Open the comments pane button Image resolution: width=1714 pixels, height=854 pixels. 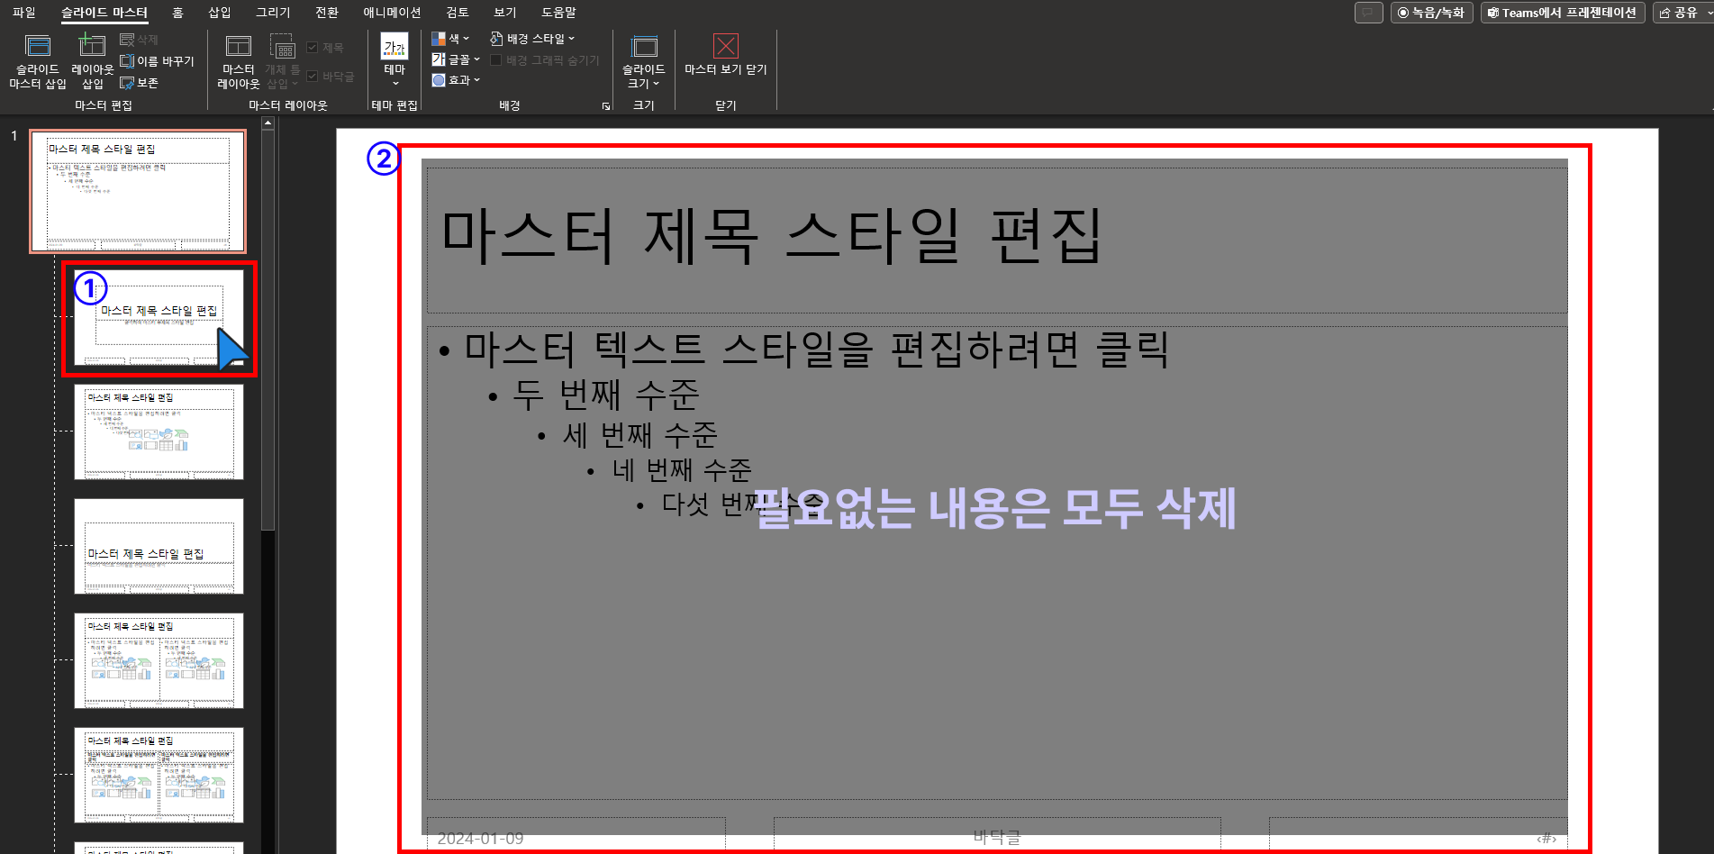tap(1368, 13)
